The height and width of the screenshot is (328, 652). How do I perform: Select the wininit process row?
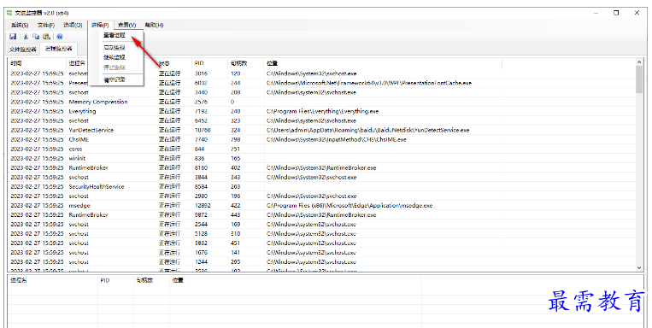click(322, 158)
